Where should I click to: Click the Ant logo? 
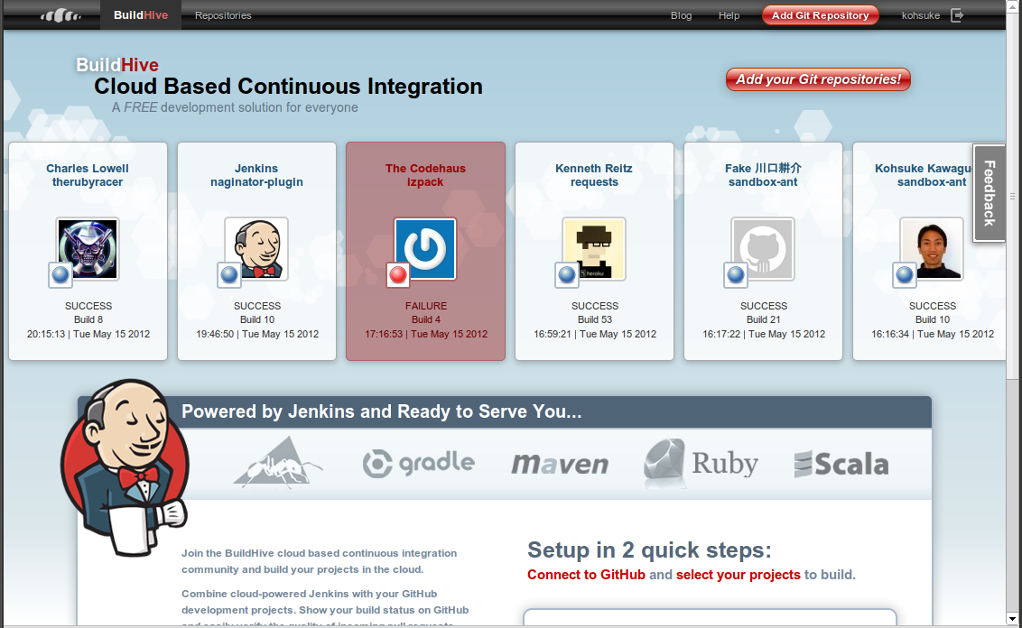pos(278,463)
